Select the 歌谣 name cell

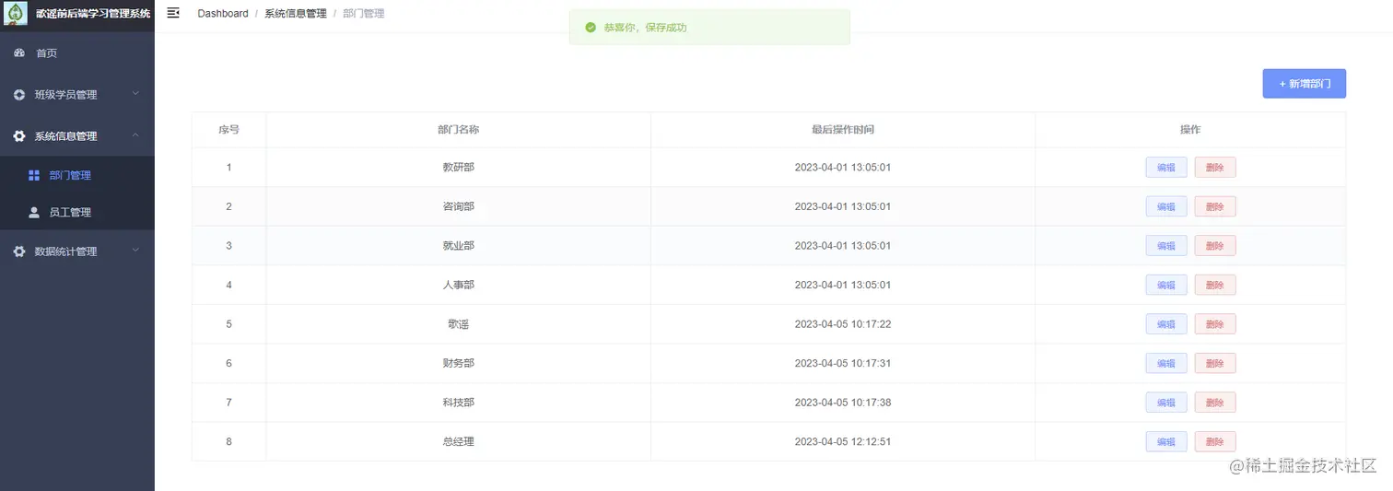click(459, 324)
